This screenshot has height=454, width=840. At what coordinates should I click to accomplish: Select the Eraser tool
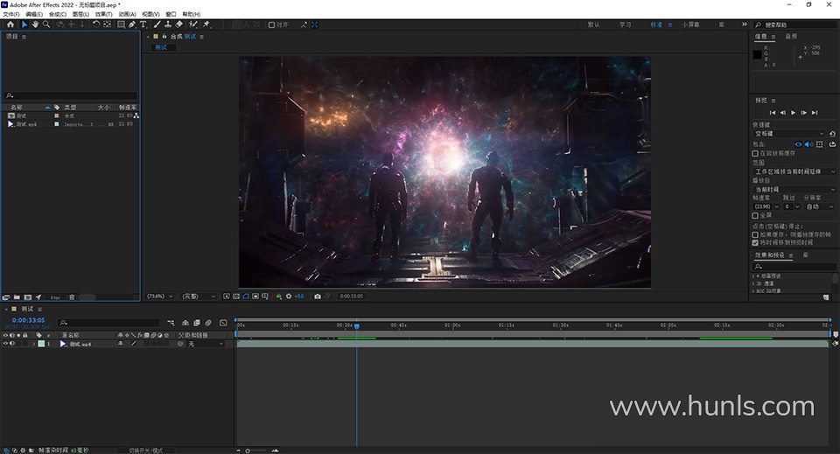[178, 24]
